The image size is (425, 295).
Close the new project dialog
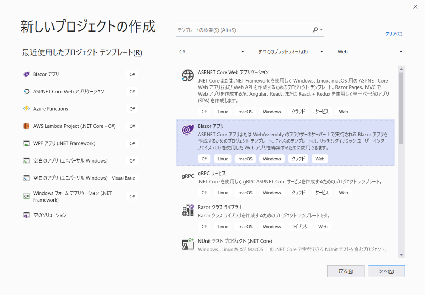pyautogui.click(x=415, y=6)
